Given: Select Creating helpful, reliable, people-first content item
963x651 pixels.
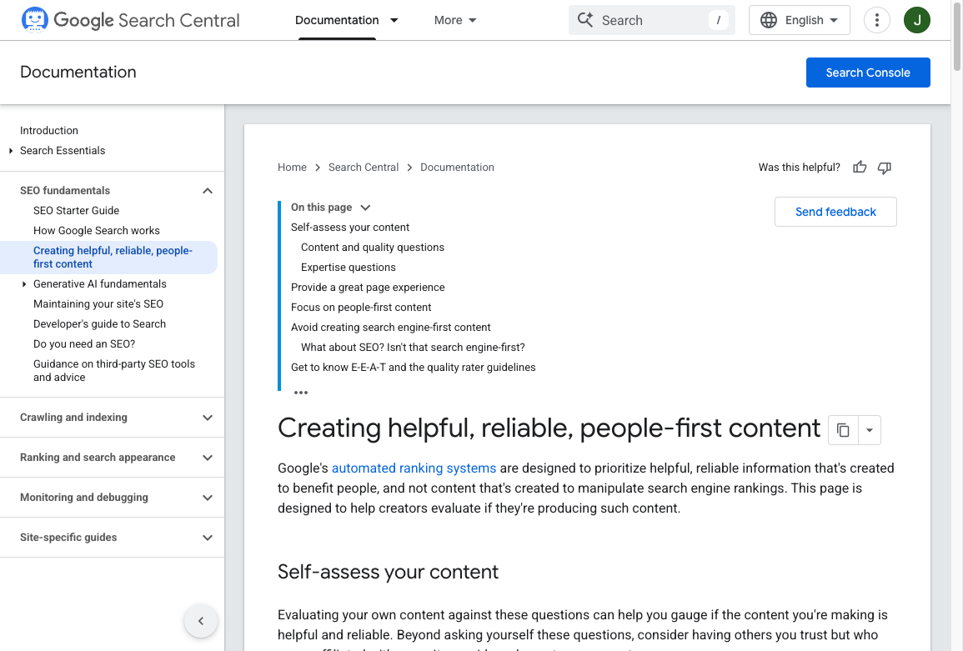Looking at the screenshot, I should tap(108, 258).
